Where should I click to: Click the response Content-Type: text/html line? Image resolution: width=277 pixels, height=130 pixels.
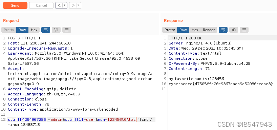coord(195,53)
